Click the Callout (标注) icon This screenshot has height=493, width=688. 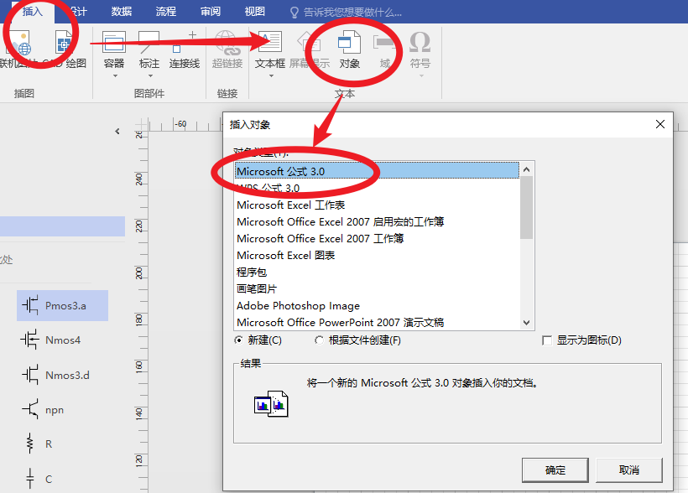click(149, 42)
